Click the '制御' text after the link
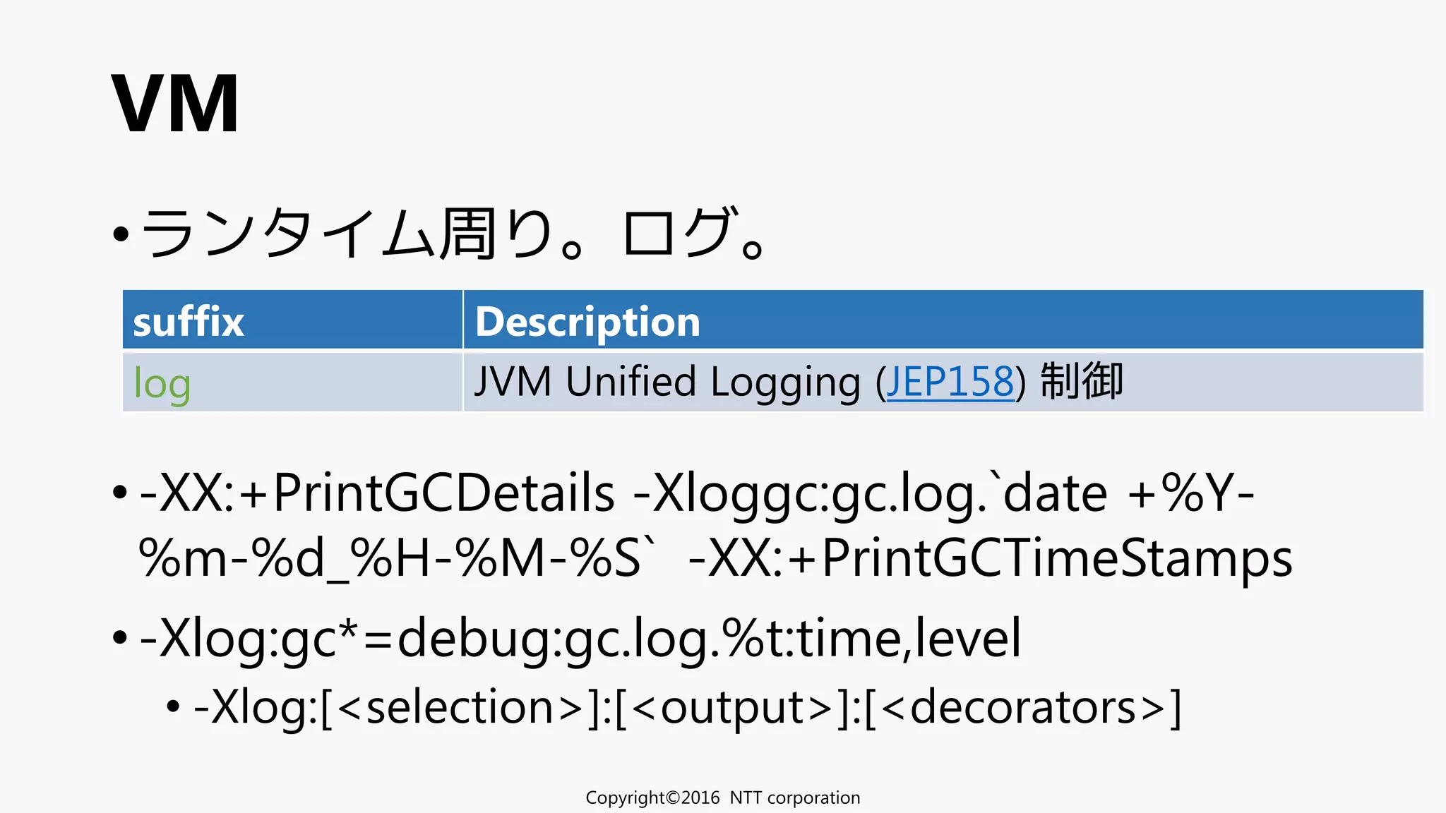Screen dimensions: 1446x813 [x=1082, y=382]
